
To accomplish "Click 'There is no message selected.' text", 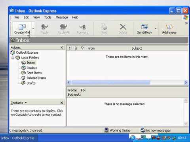I will click(x=125, y=104).
